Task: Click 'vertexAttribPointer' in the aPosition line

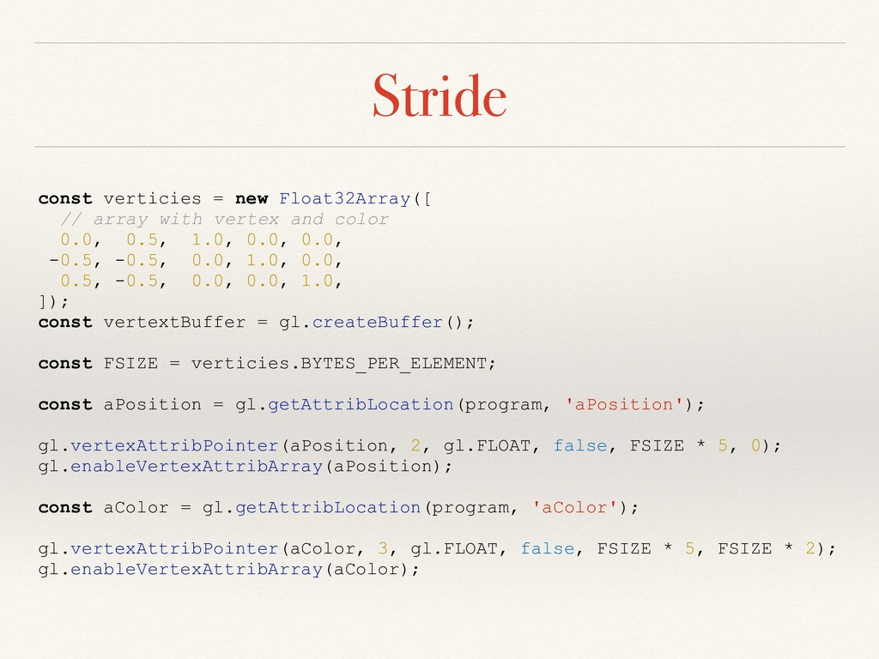Action: (174, 445)
